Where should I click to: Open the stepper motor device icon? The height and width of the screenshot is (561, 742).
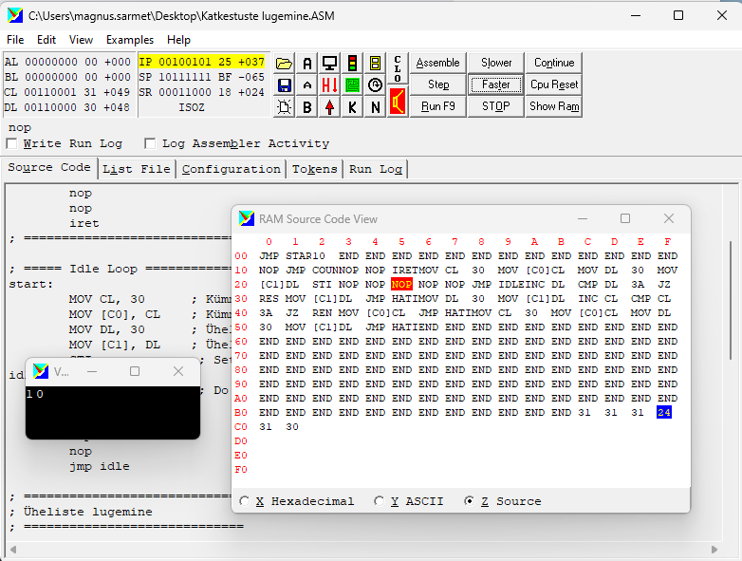click(x=375, y=85)
